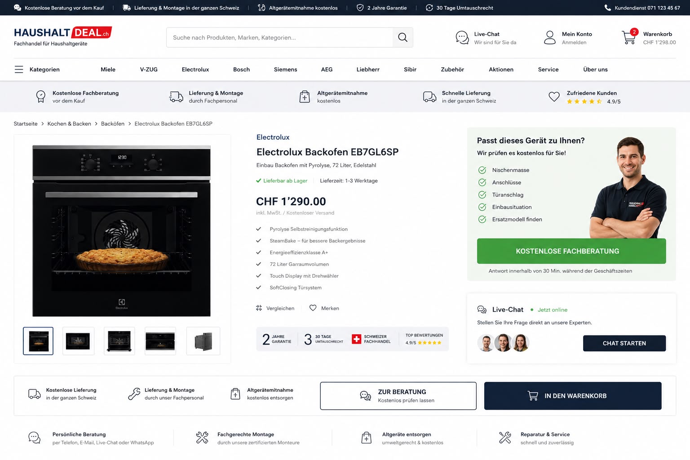Click the Merken heart icon
This screenshot has height=460, width=690.
tap(313, 308)
